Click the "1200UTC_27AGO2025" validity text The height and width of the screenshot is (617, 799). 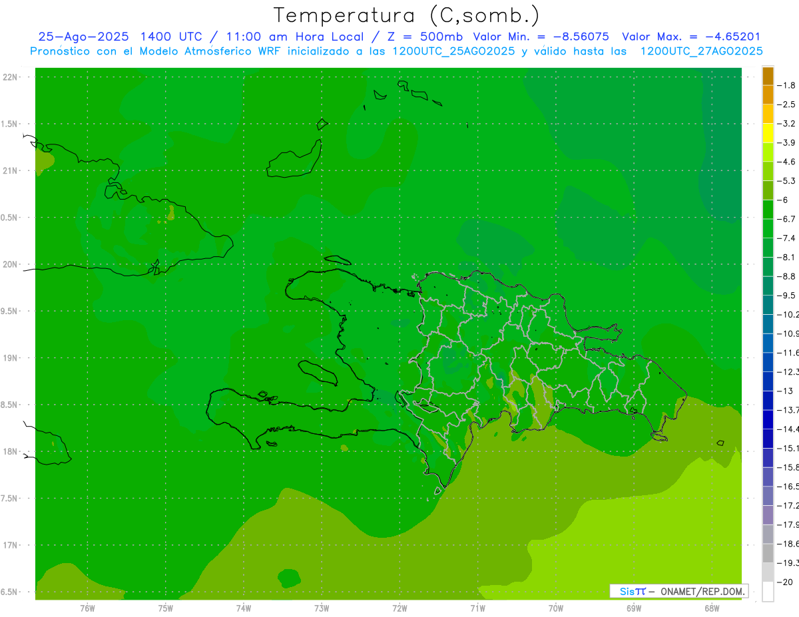coord(701,51)
